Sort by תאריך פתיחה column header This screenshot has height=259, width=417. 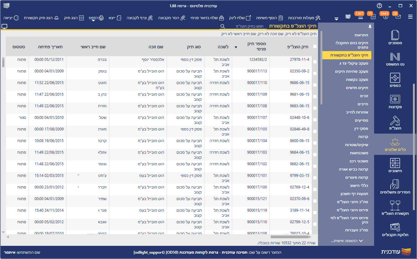point(50,47)
